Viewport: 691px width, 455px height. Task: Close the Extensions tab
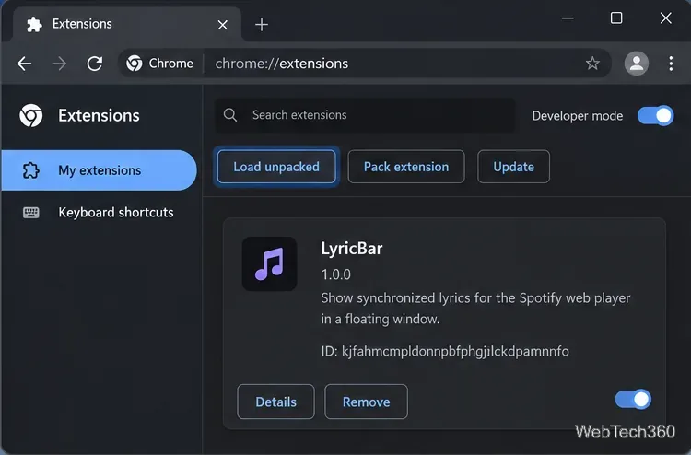click(223, 25)
